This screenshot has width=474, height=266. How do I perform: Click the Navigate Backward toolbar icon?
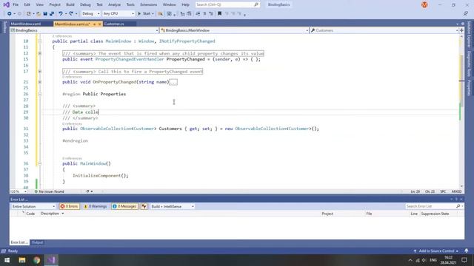pyautogui.click(x=10, y=13)
